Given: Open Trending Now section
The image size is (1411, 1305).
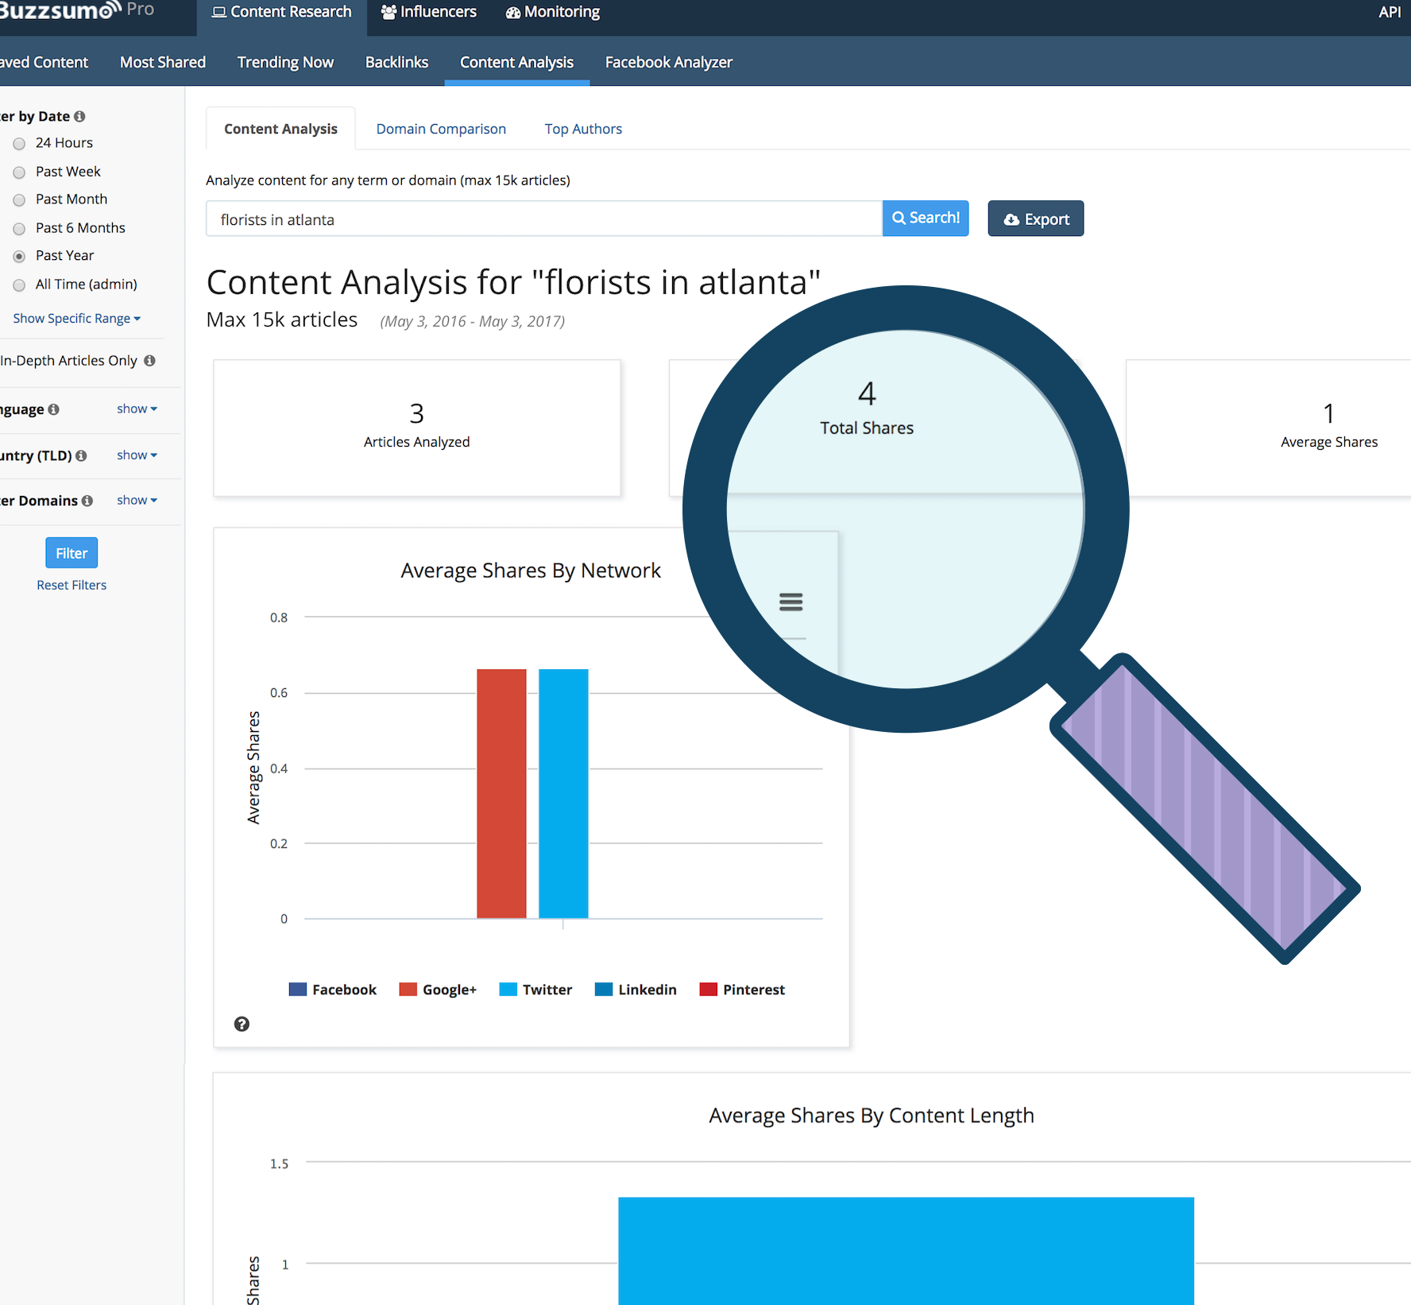Looking at the screenshot, I should [285, 62].
